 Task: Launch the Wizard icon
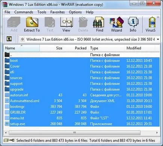click(x=116, y=22)
